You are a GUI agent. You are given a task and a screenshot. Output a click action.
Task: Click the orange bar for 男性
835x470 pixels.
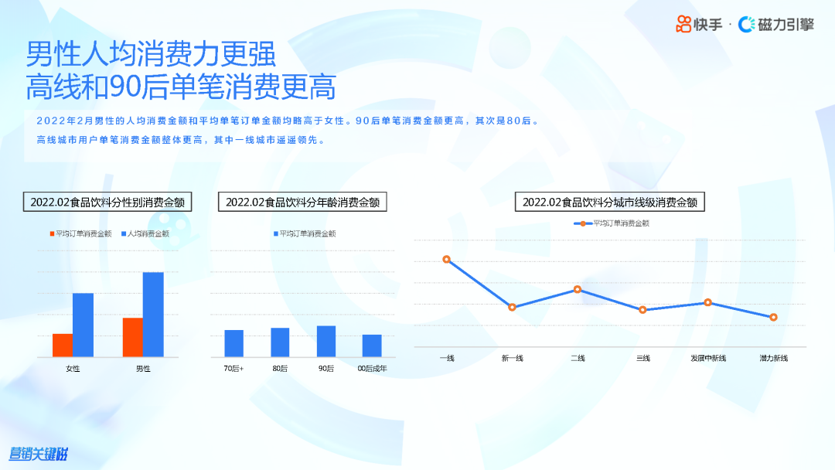coord(133,338)
